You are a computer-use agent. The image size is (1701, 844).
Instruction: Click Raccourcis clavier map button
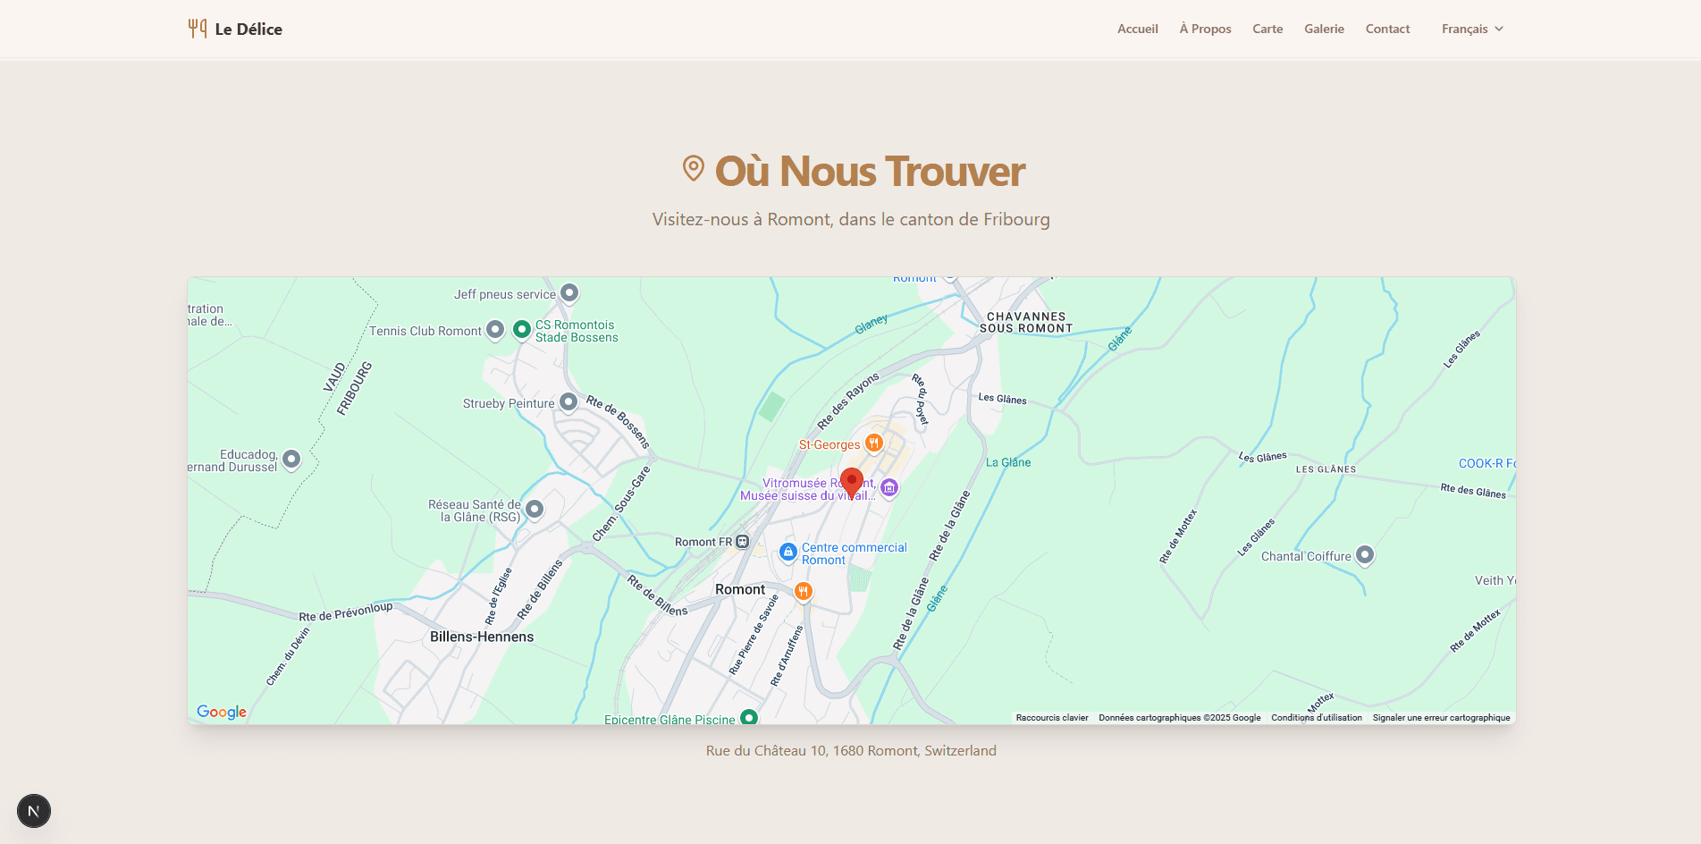[x=1052, y=718]
